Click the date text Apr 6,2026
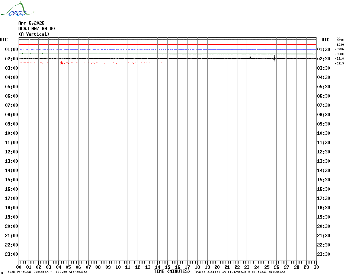 coord(31,23)
